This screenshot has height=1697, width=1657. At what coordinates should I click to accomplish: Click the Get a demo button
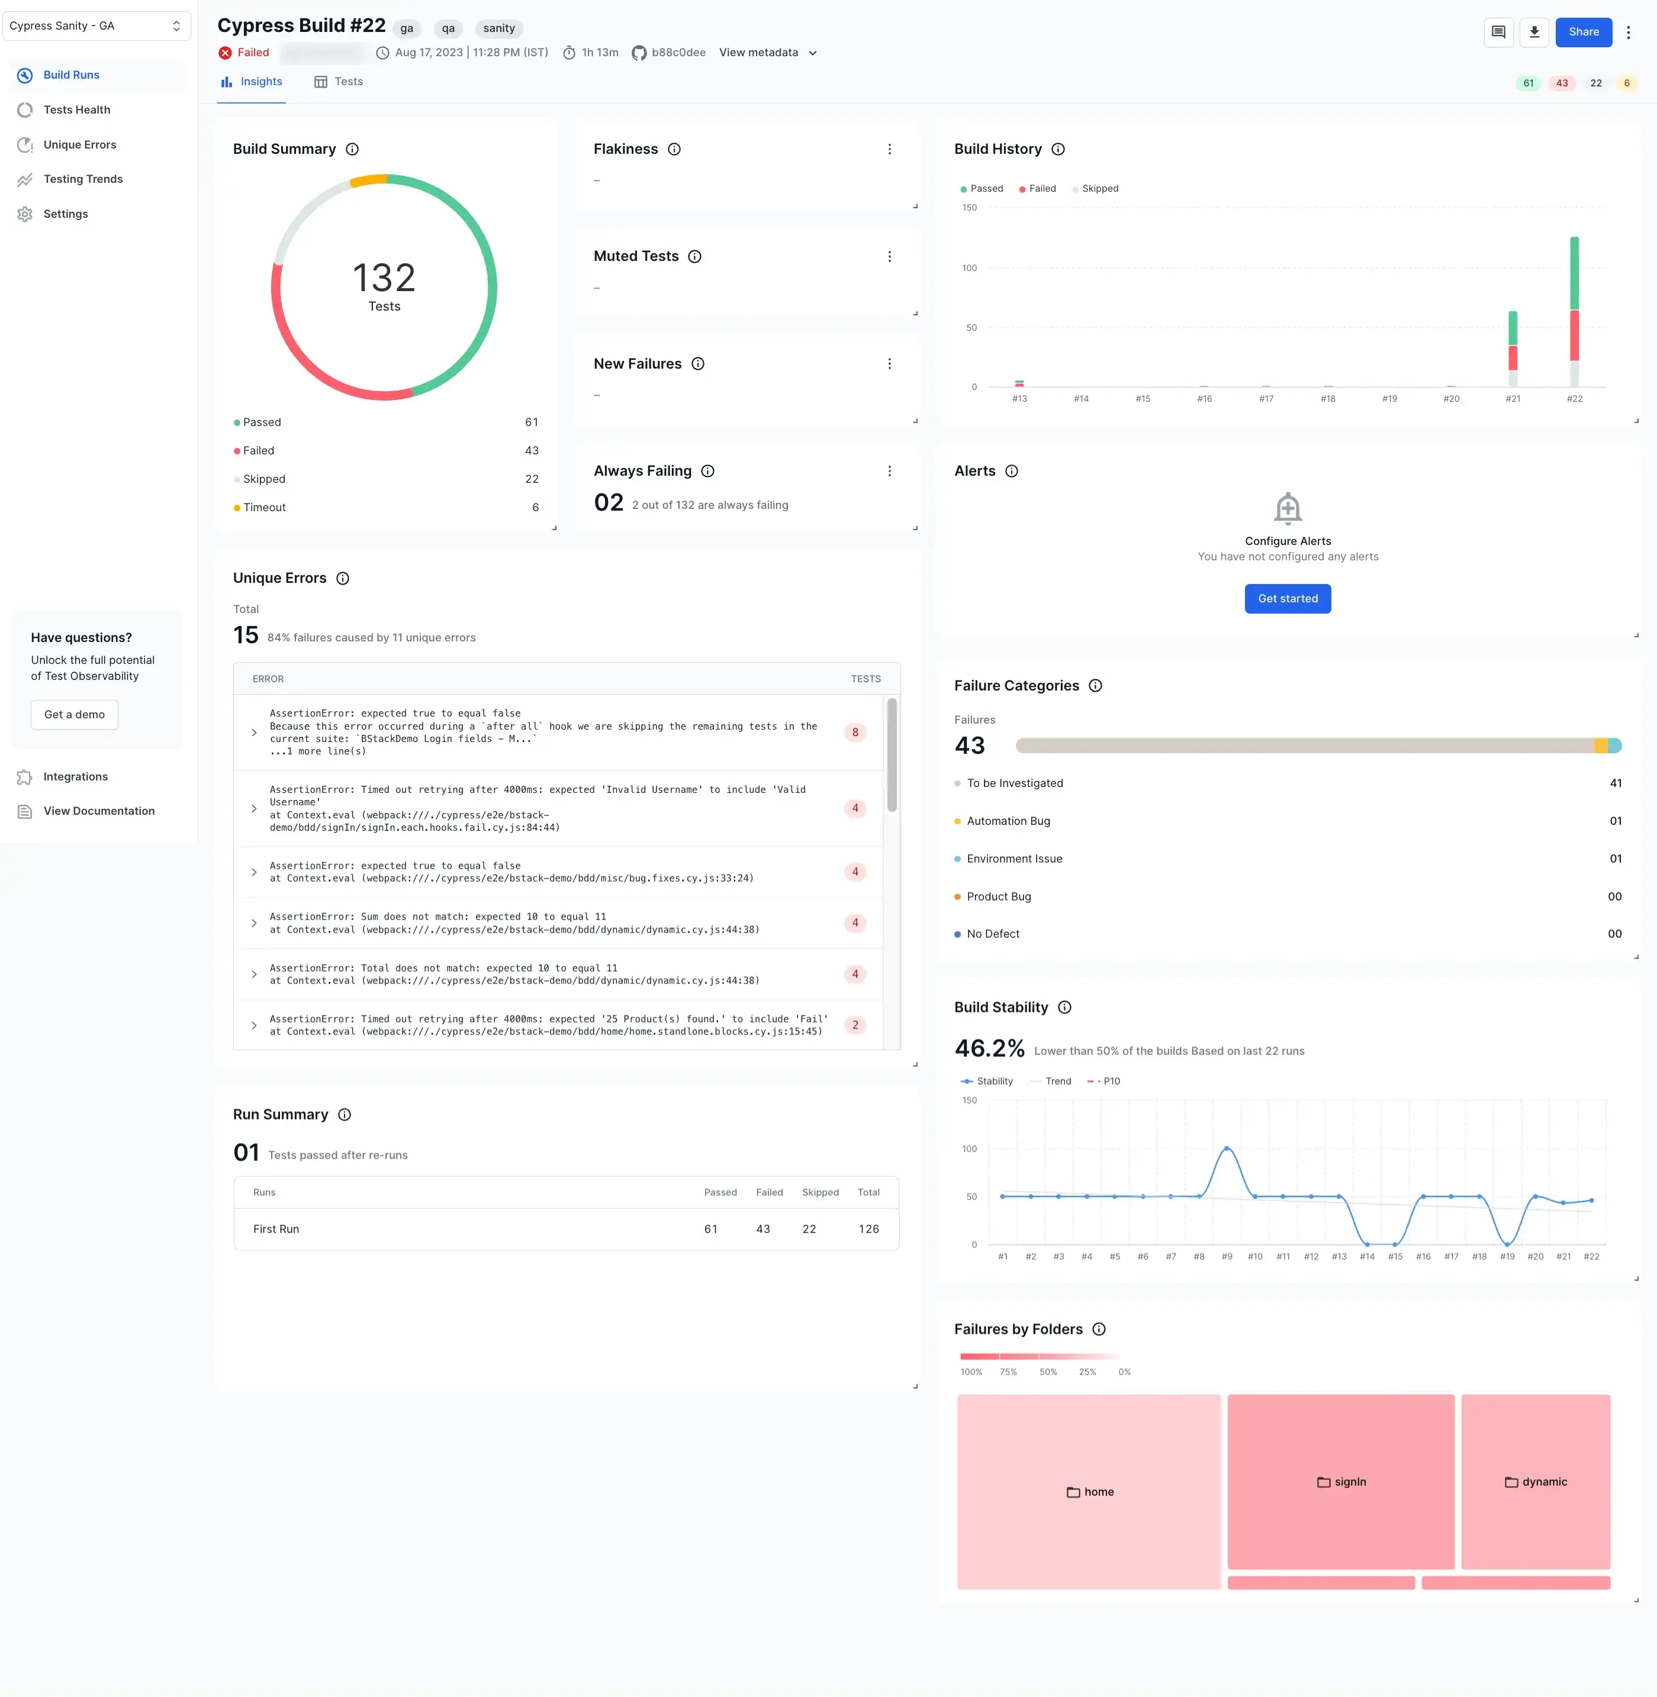[x=75, y=714]
